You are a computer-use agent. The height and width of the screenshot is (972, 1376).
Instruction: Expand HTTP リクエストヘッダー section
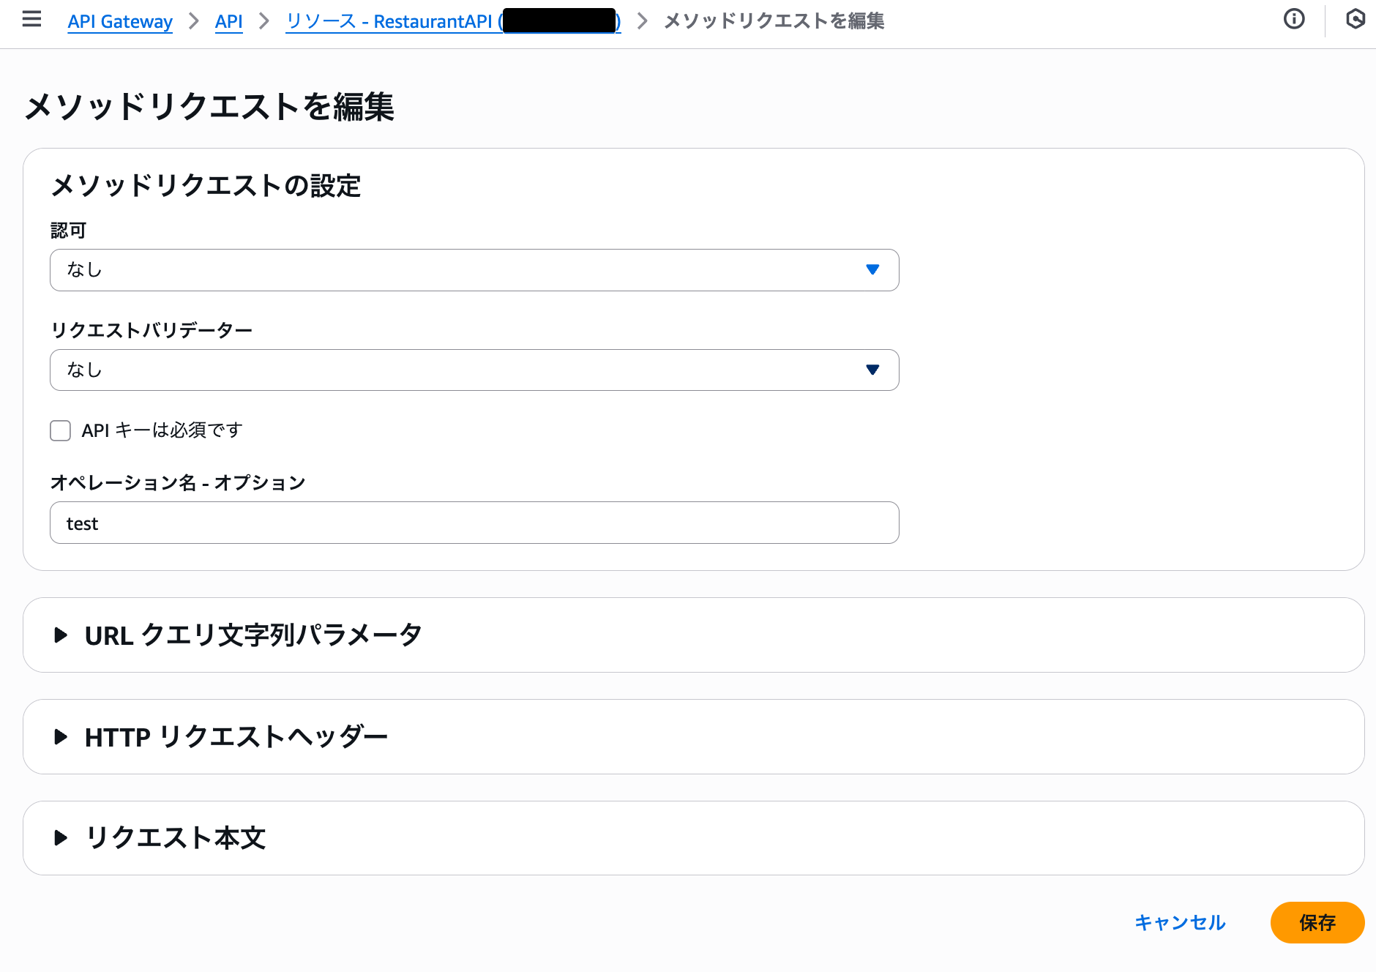point(236,736)
